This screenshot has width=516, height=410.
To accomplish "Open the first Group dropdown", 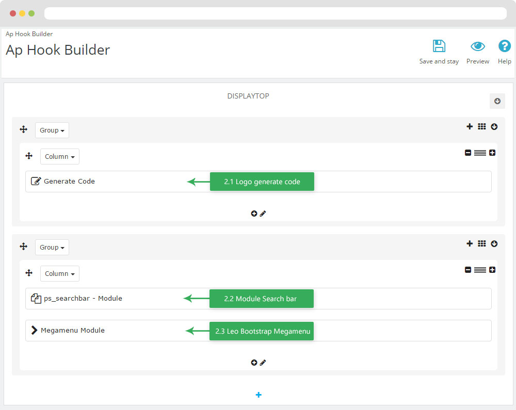I will (x=52, y=130).
